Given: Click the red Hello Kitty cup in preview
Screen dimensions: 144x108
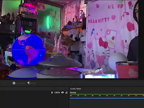Looking at the screenshot, I should (x=127, y=70).
